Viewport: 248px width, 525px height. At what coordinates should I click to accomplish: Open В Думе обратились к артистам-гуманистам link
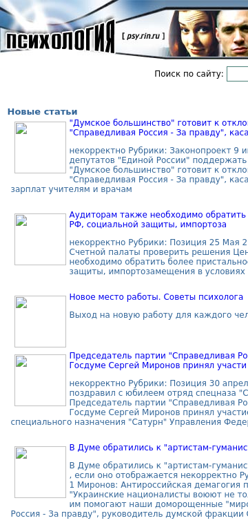click(x=158, y=448)
